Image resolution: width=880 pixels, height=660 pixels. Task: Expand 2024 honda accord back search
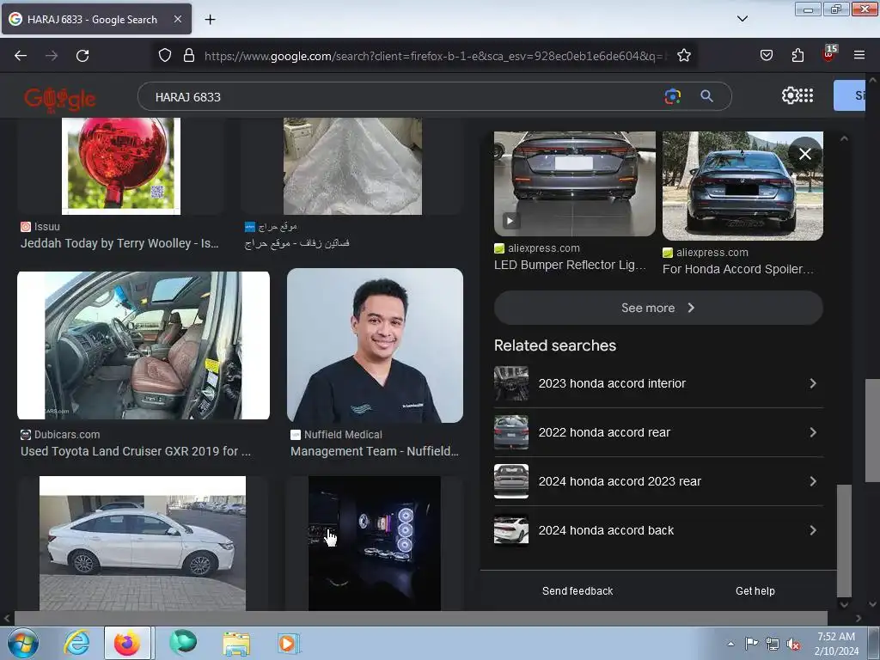click(x=658, y=530)
